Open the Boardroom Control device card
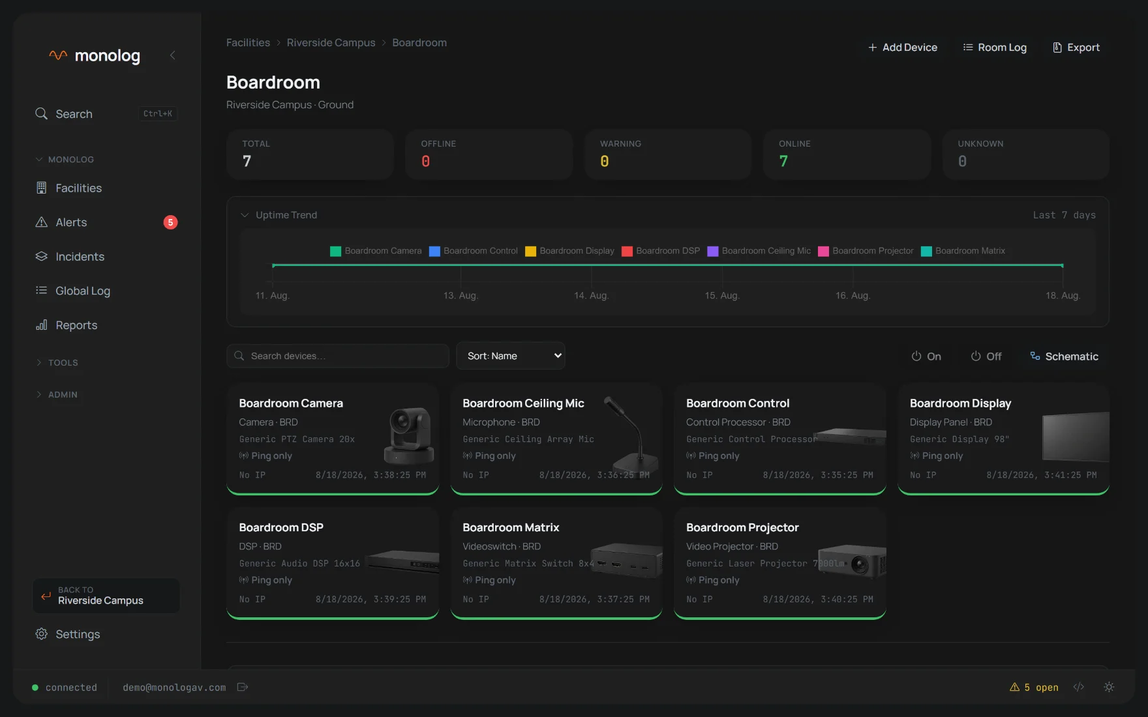Image resolution: width=1148 pixels, height=717 pixels. click(780, 439)
